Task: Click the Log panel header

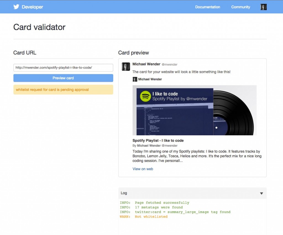Action: [192, 193]
